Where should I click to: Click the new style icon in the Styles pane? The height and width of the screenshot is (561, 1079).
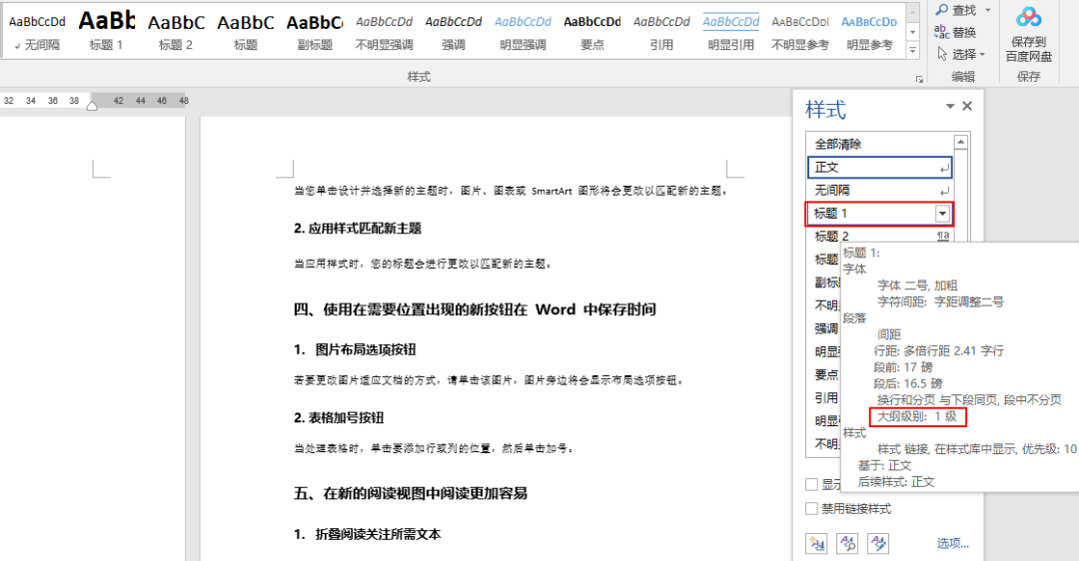[x=817, y=543]
